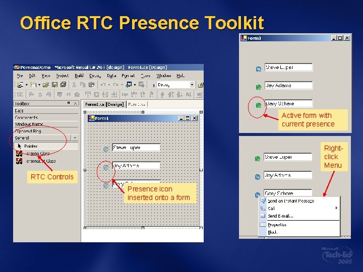Click the Navigate Backward icon
363x272 pixels.
tap(129, 85)
